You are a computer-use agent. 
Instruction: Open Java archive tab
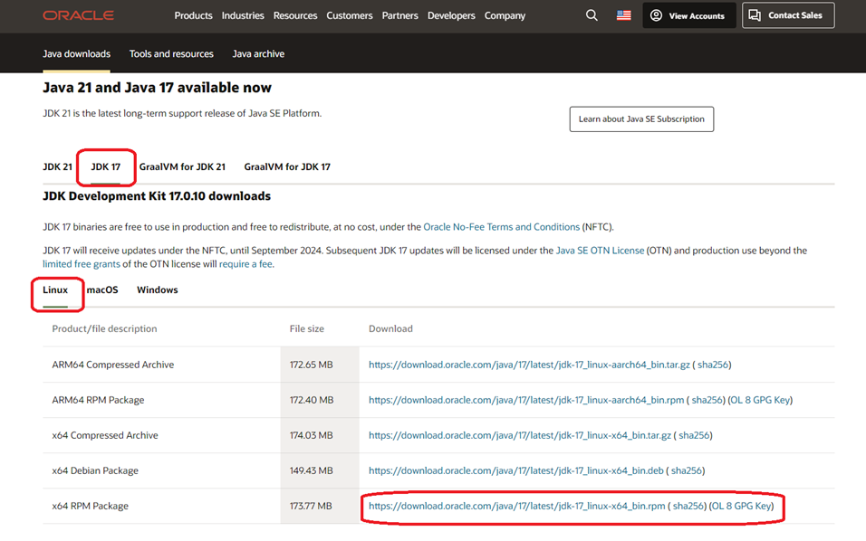click(258, 54)
